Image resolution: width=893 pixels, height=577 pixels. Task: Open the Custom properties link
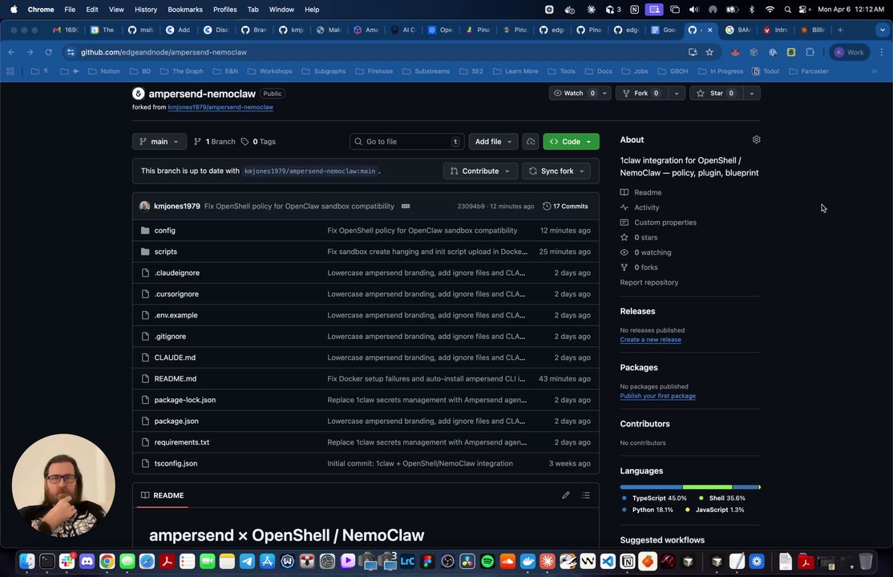[x=665, y=222]
